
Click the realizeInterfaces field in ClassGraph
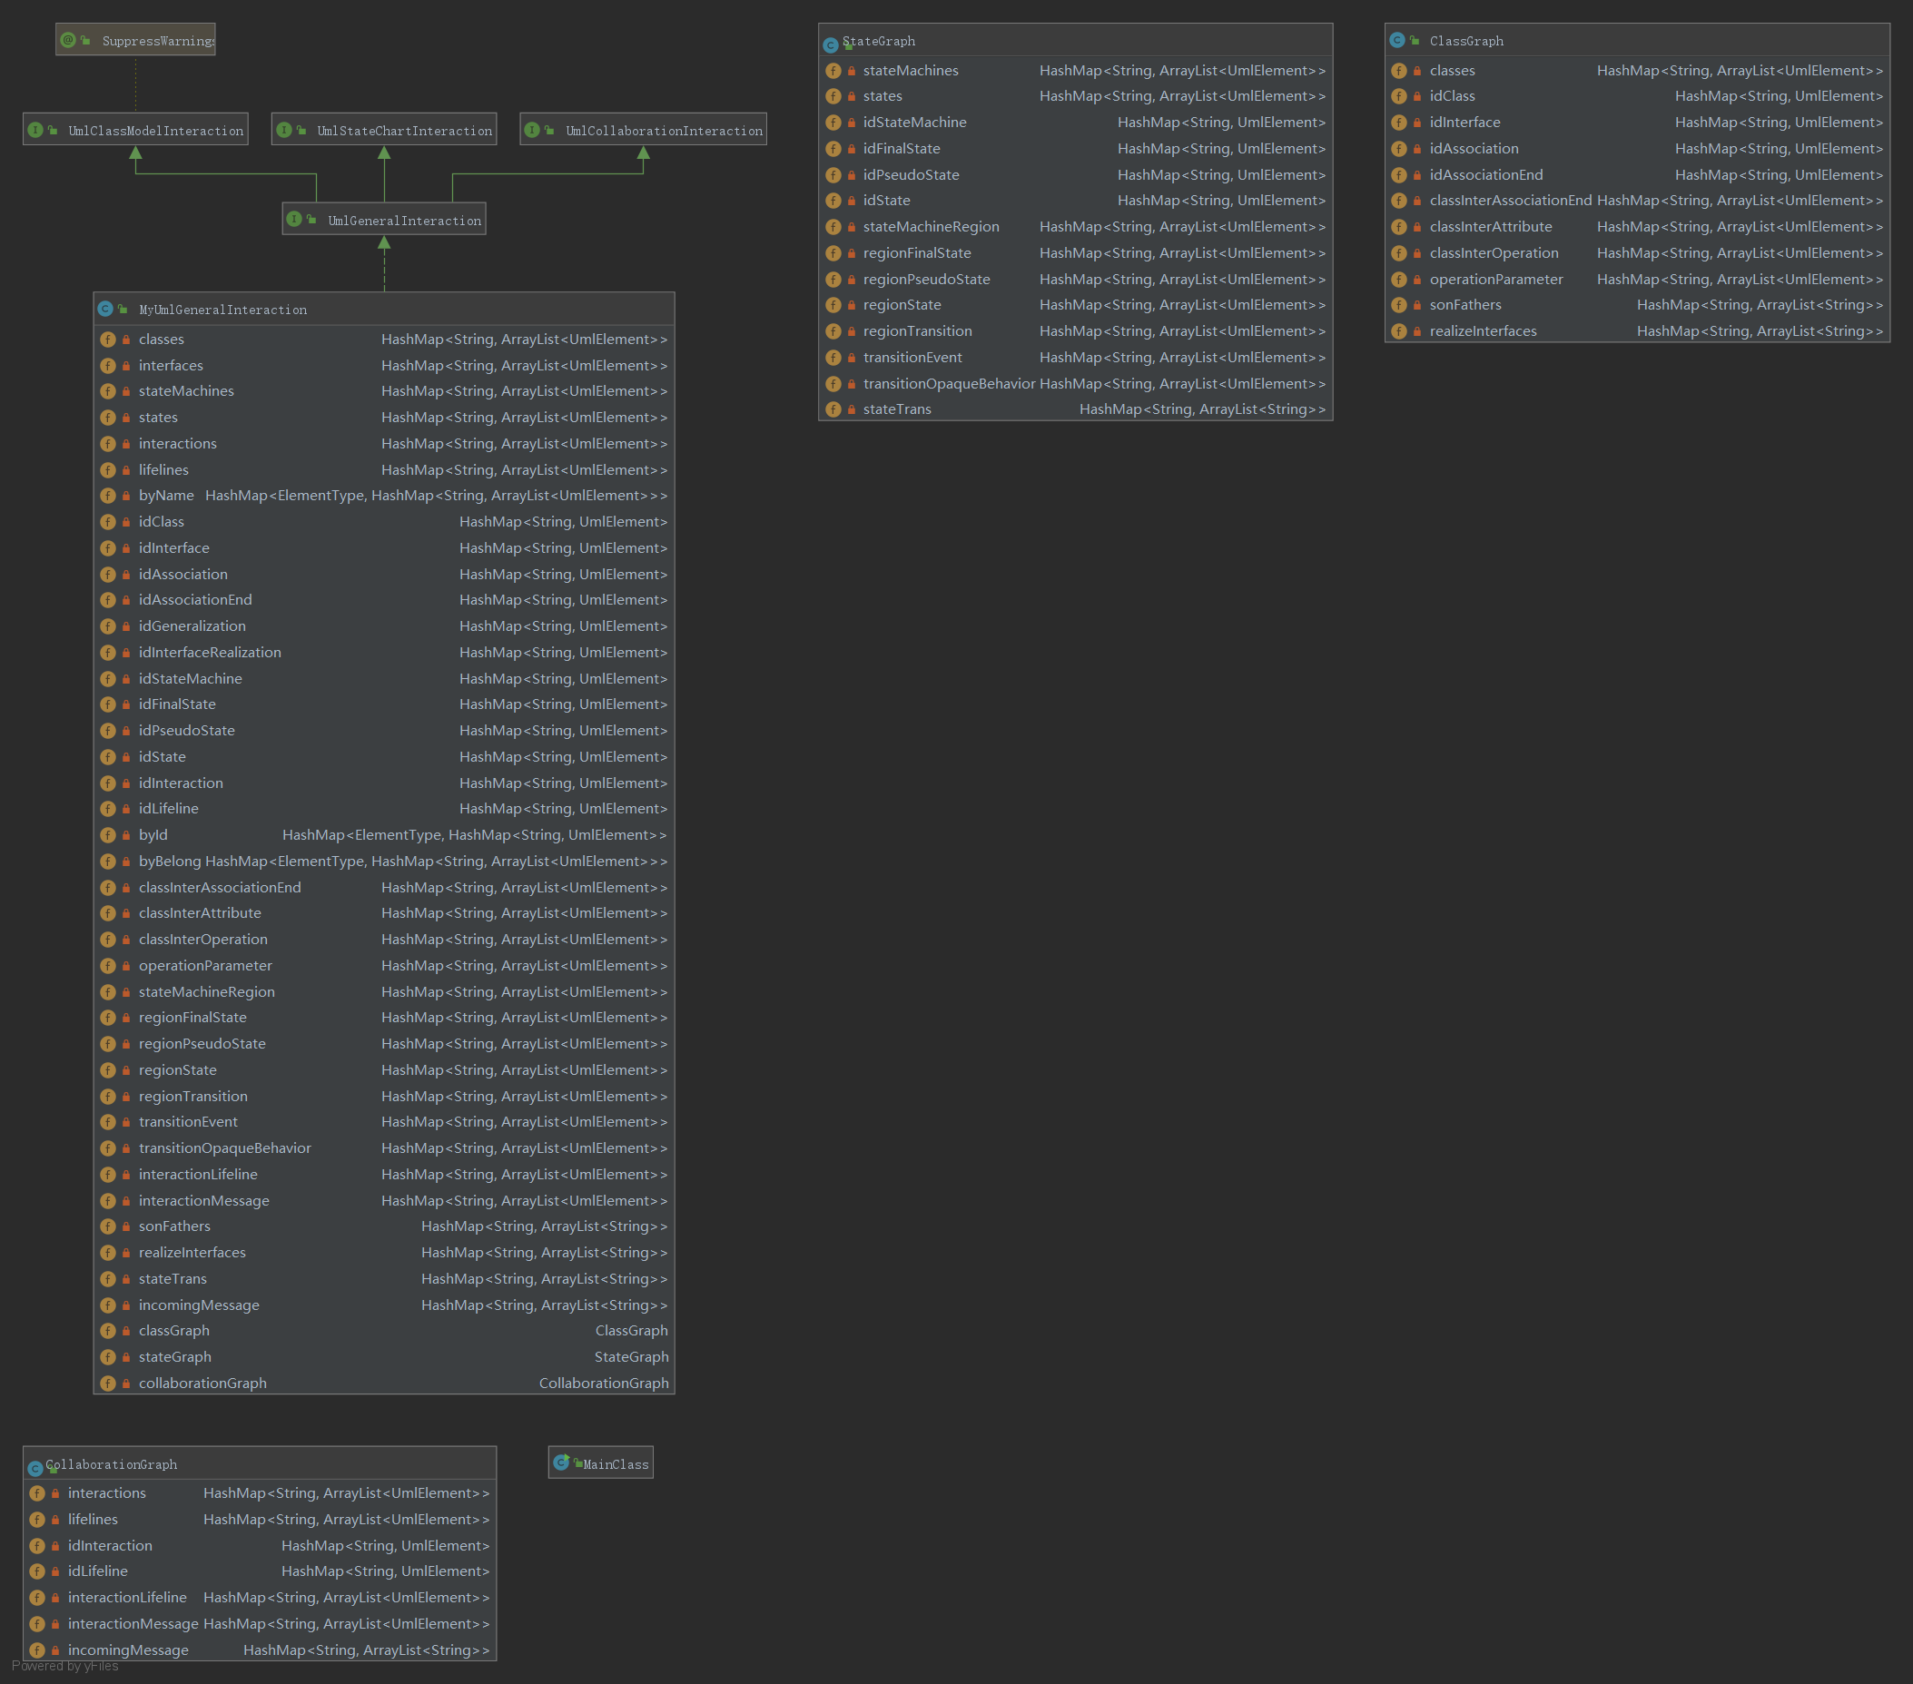tap(1483, 331)
